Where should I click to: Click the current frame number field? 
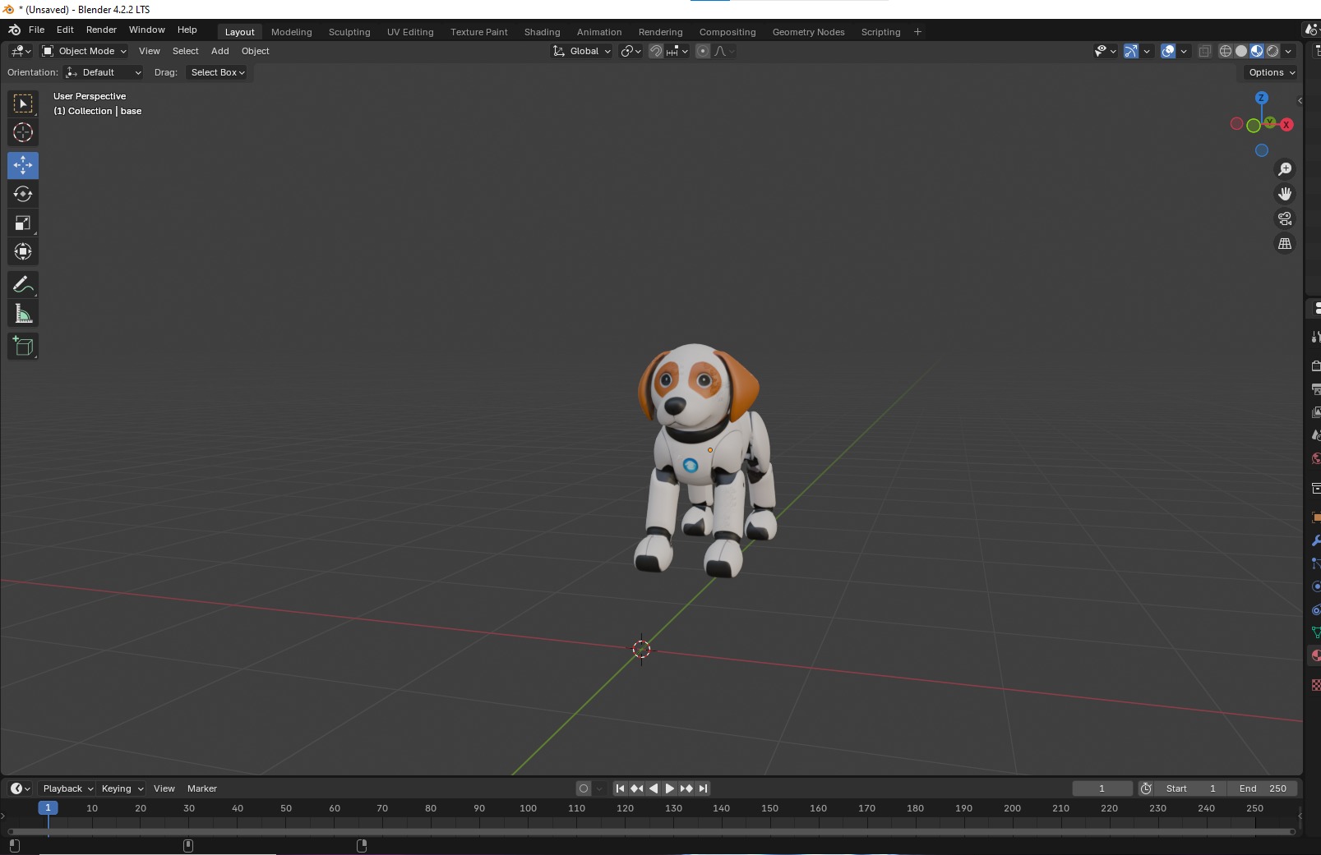[x=1102, y=788]
